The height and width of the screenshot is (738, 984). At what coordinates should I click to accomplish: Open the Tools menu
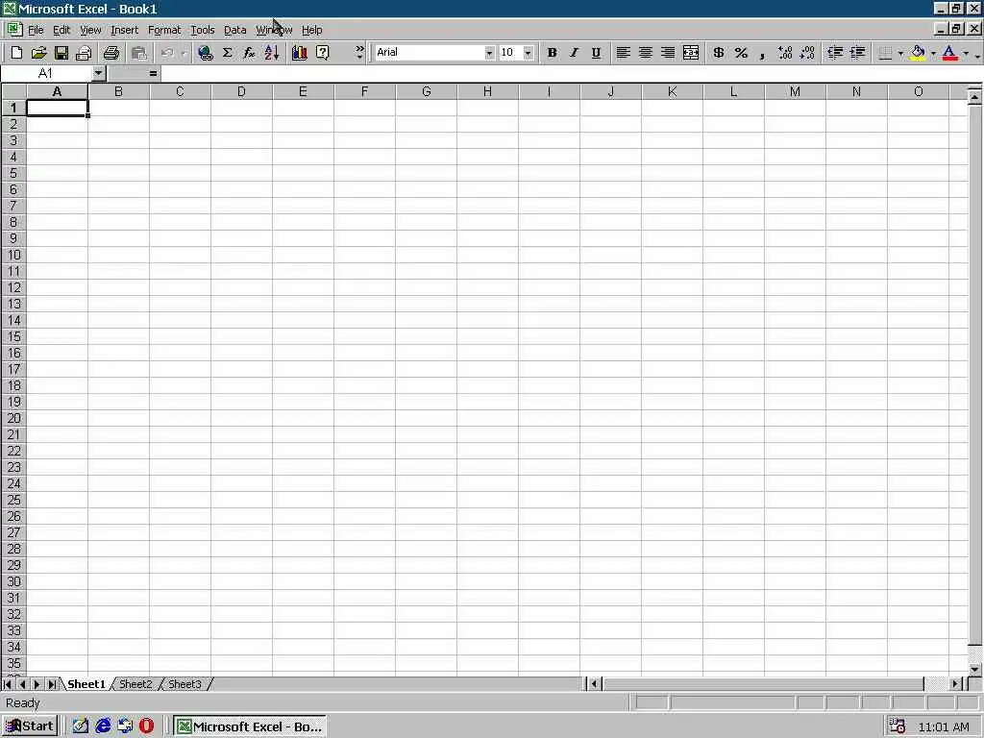203,30
